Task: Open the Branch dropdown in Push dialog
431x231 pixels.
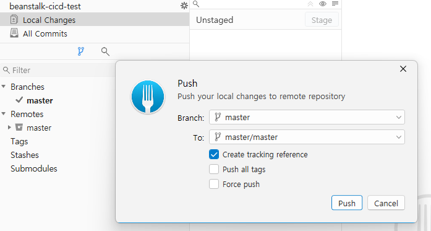Action: pos(307,117)
